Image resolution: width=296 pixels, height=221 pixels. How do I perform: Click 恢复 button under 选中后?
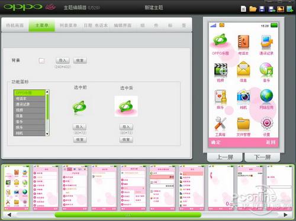(126, 139)
